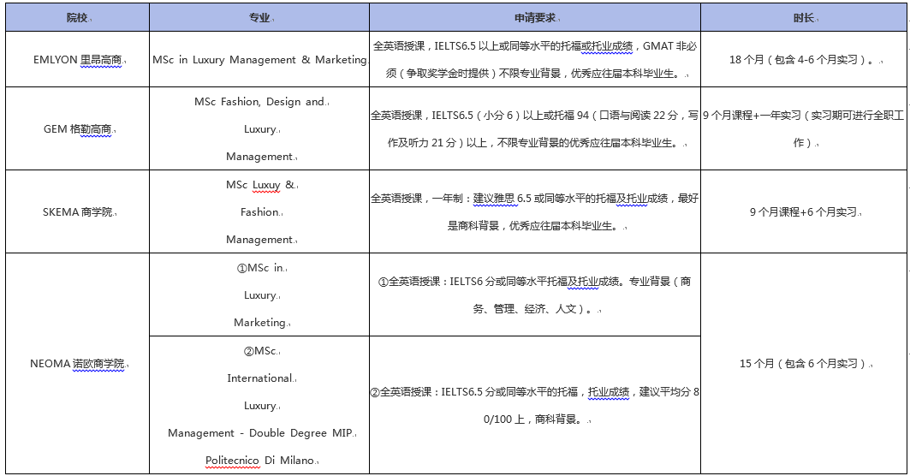Click the 时长 column header cell
This screenshot has width=910, height=476.
802,18
